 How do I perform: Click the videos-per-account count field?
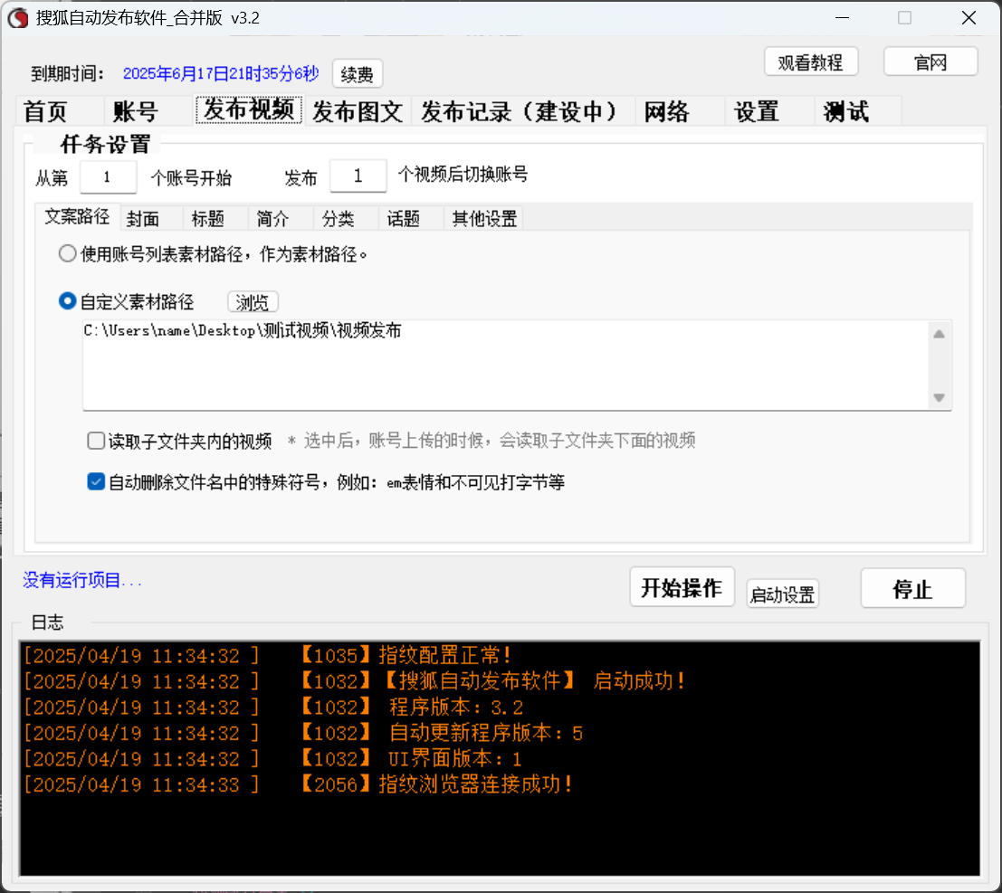(358, 176)
